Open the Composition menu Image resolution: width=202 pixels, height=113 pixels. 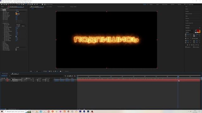pos(7,3)
